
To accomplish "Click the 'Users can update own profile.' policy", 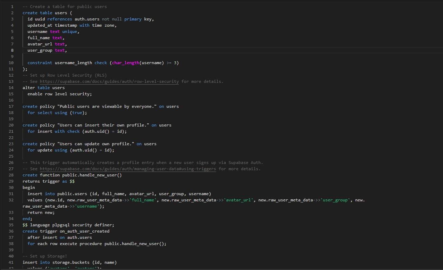I will [90, 144].
